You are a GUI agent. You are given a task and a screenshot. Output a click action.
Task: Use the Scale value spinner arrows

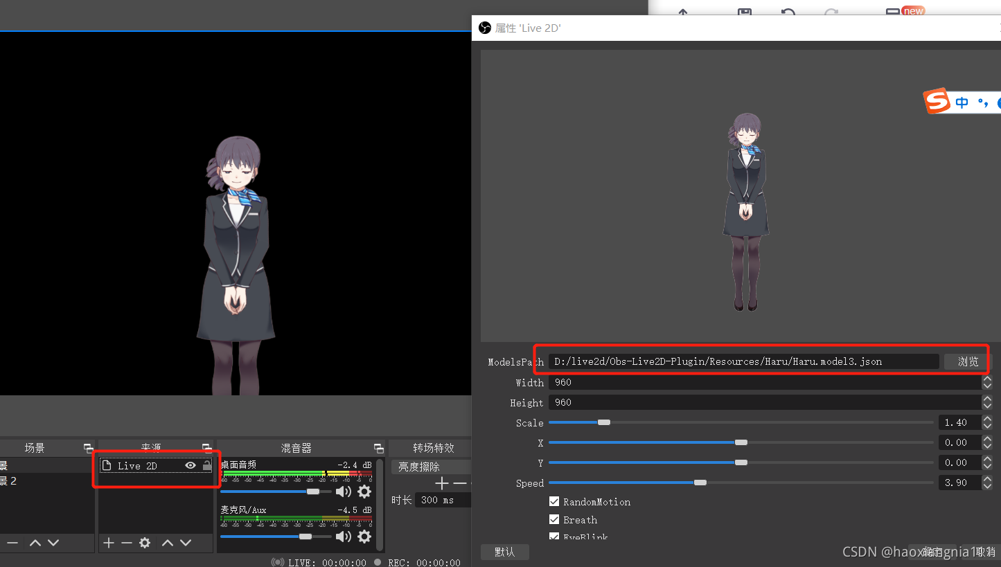(987, 422)
